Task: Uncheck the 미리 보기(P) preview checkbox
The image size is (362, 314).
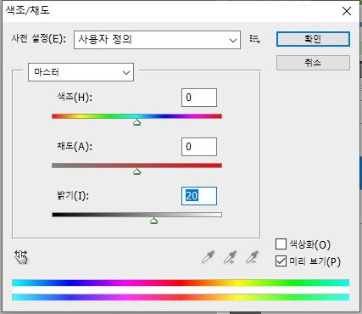Action: coord(281,261)
